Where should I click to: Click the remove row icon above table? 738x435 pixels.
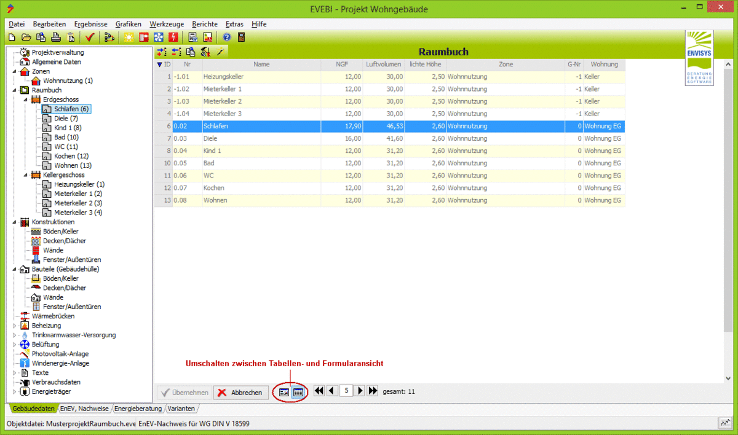176,52
